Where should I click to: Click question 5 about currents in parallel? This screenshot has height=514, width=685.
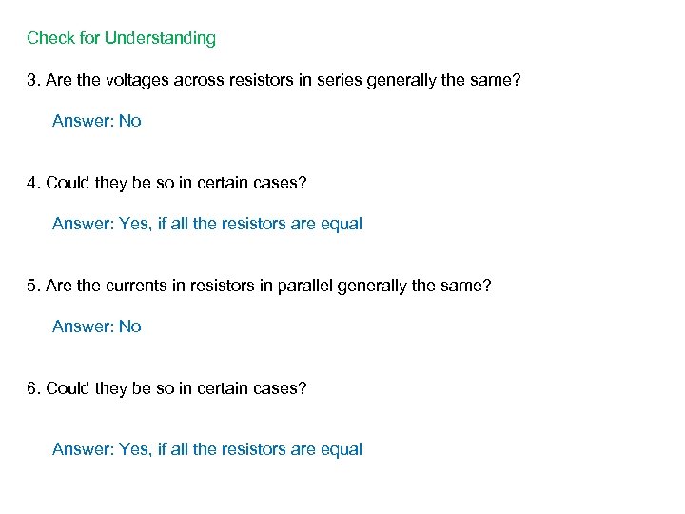tap(259, 286)
